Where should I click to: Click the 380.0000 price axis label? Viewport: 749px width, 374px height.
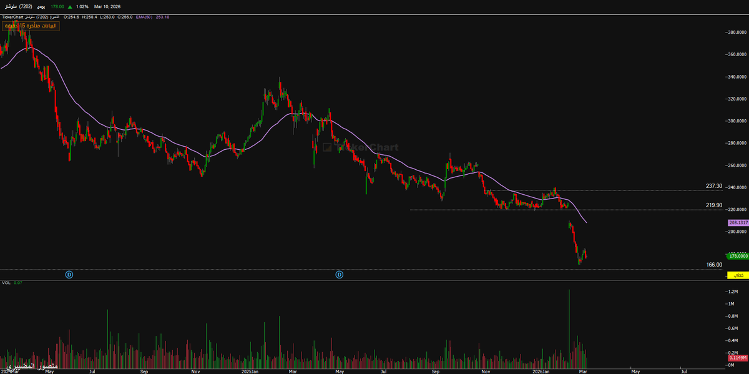pyautogui.click(x=737, y=32)
